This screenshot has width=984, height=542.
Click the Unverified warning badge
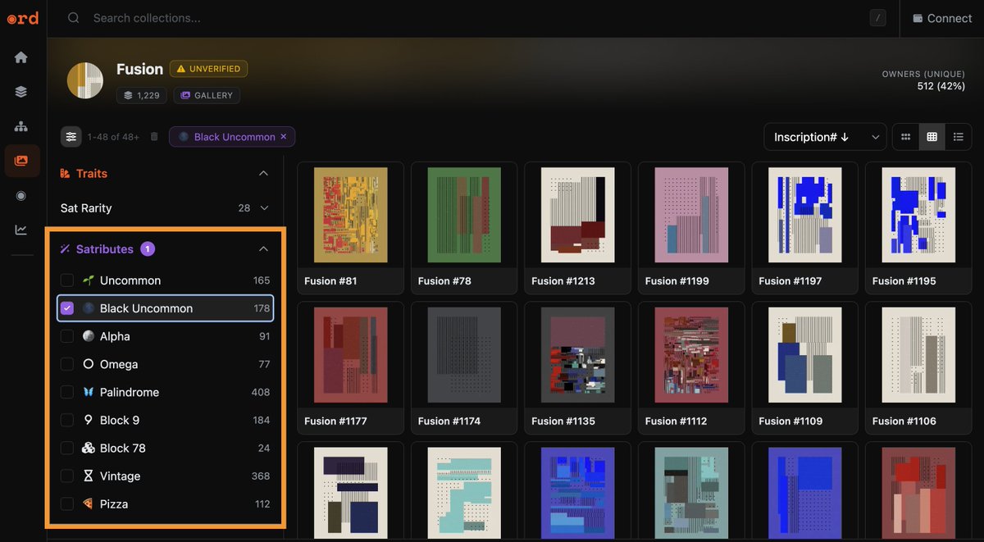click(x=208, y=69)
